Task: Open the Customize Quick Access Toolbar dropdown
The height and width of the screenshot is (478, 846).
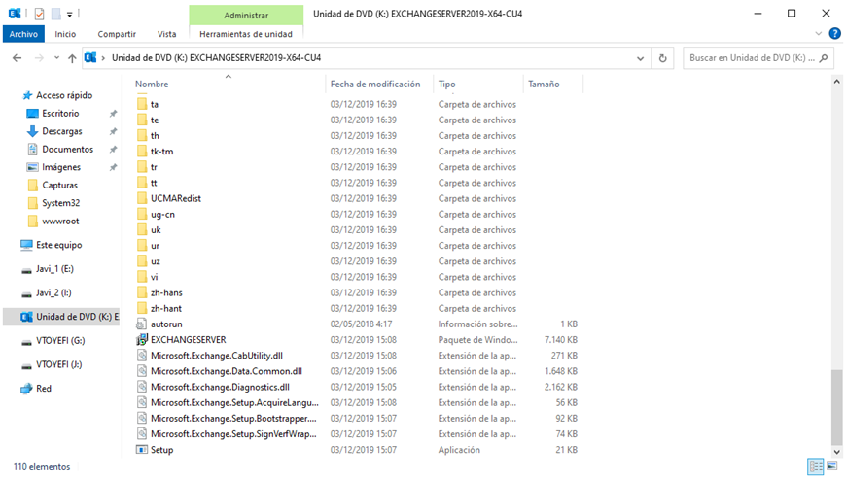Action: [x=70, y=15]
